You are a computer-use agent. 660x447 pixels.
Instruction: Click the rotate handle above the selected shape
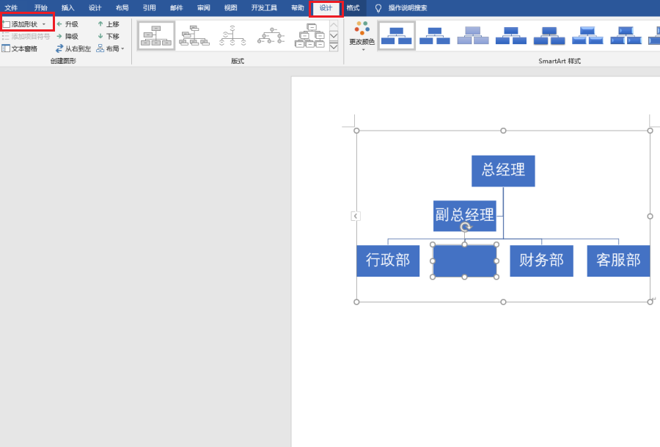point(465,228)
